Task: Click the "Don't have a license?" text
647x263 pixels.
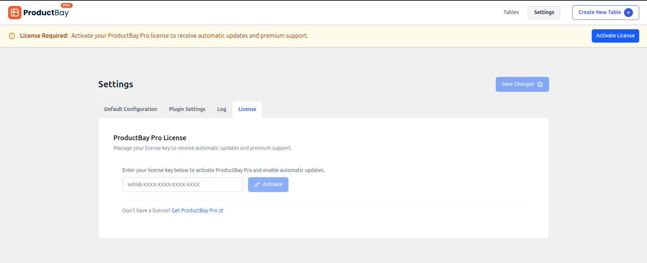Action: [146, 210]
